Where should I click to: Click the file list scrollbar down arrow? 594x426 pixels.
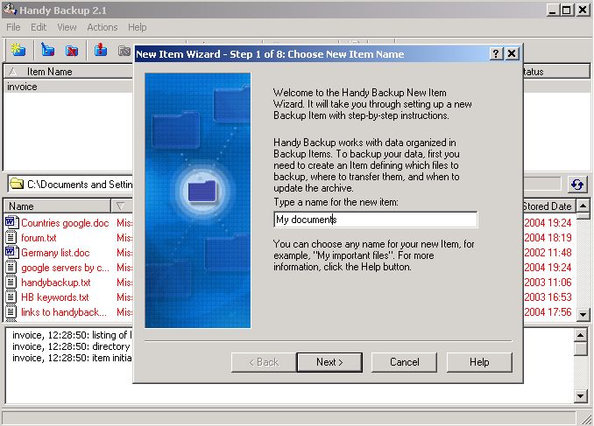point(583,314)
